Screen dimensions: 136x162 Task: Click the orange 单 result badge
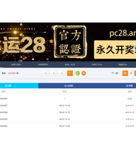click(84, 73)
